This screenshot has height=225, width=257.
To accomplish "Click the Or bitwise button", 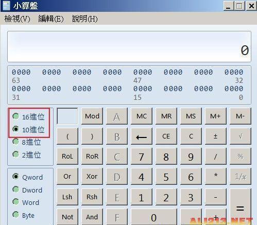I will click(67, 177).
